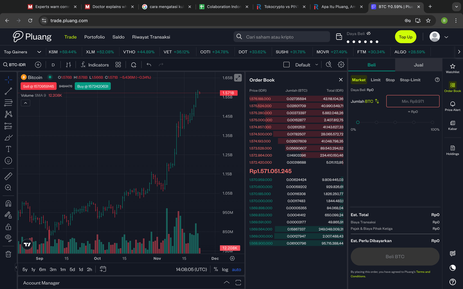Open the Price Alert panel
The image size is (463, 289).
point(452,106)
